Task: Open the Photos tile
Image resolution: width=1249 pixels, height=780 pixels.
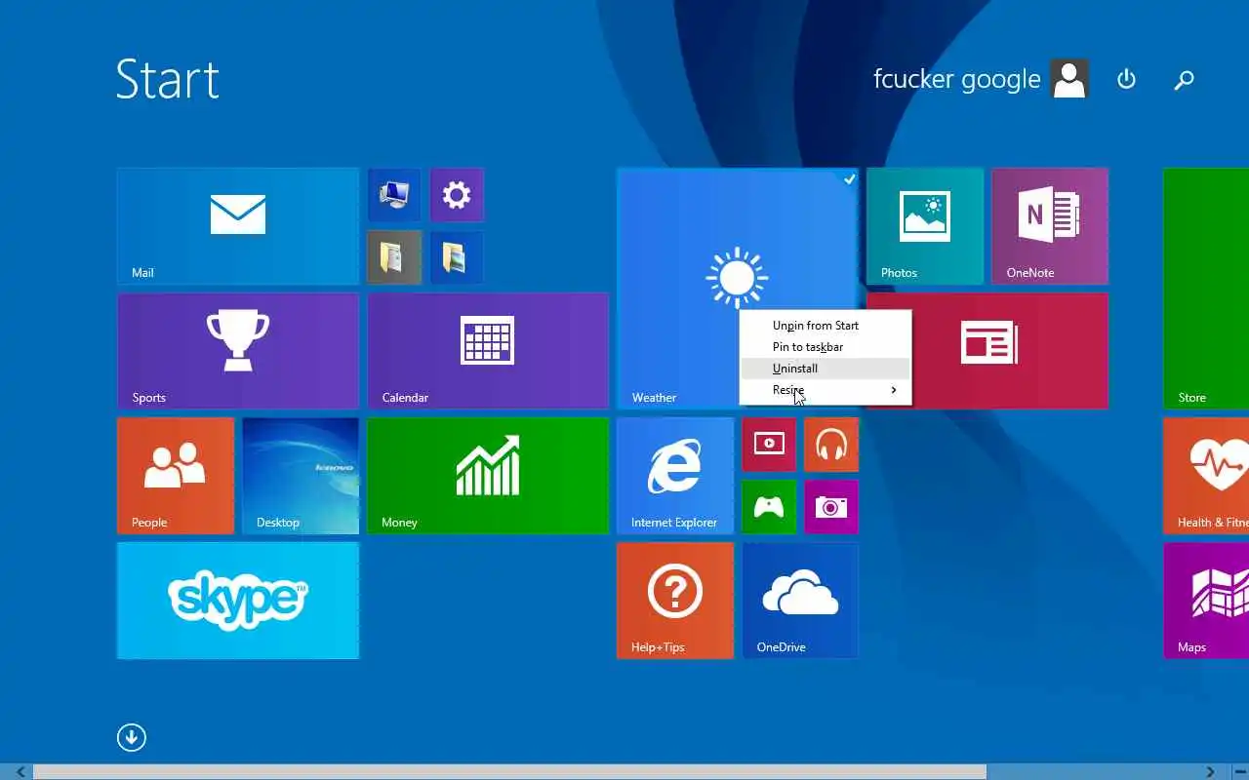Action: 925,226
